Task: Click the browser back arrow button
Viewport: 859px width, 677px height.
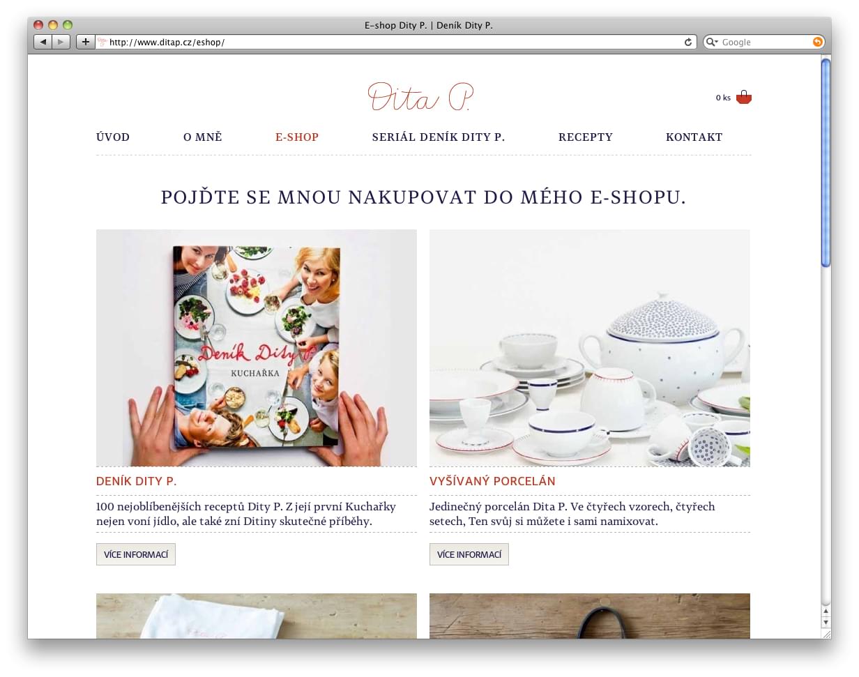Action: (43, 42)
